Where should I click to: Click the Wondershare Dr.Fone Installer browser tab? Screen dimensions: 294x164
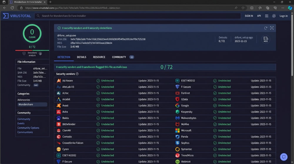[28, 2]
